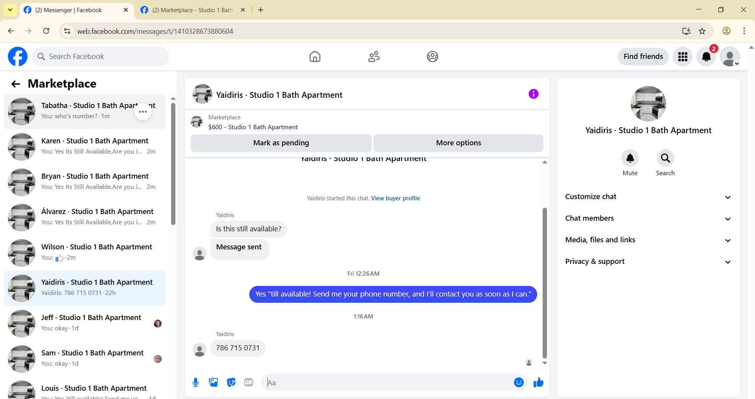Open Bryan's conversation

click(x=85, y=182)
